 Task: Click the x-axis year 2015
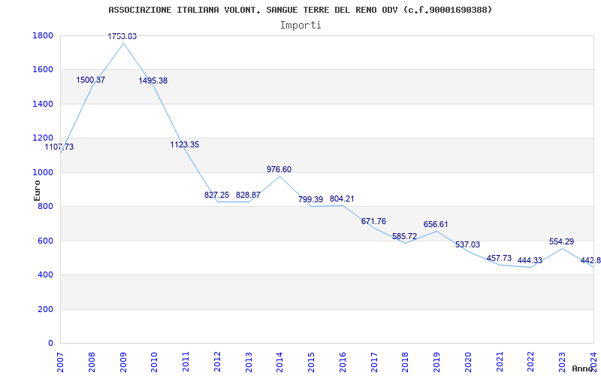(x=311, y=362)
